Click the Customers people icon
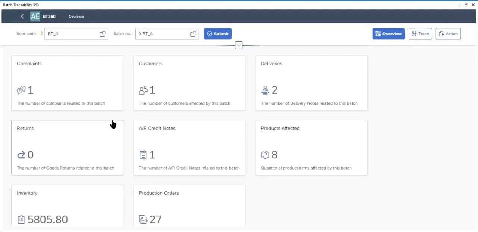Screen dimensions: 478x232 (143, 90)
